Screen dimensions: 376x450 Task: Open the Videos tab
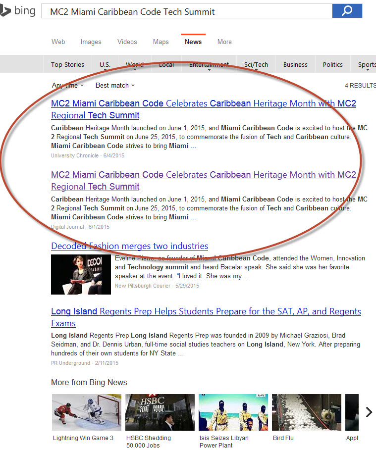pyautogui.click(x=127, y=42)
